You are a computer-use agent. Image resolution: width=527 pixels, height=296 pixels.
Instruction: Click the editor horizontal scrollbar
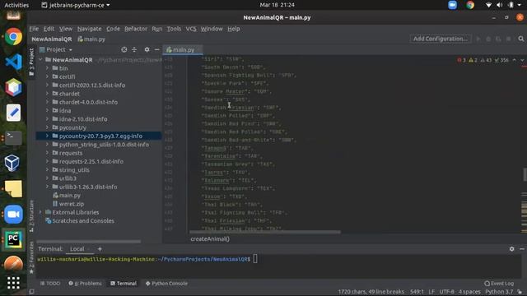(x=265, y=232)
